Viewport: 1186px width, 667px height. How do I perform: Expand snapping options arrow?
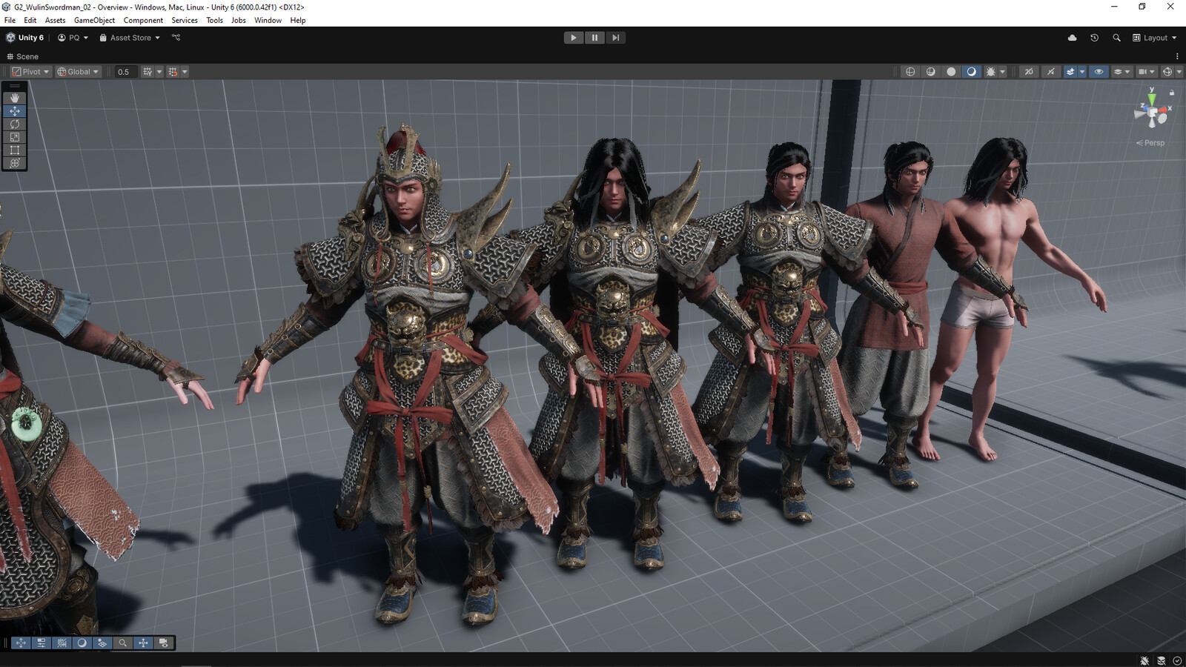tap(185, 72)
